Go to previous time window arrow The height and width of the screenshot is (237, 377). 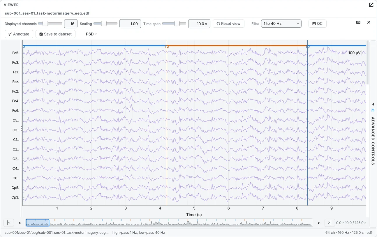[x=20, y=223]
